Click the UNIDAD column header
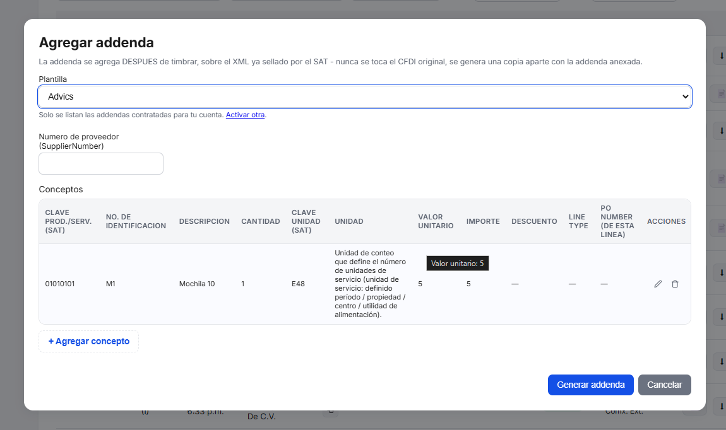The image size is (726, 430). (x=349, y=221)
